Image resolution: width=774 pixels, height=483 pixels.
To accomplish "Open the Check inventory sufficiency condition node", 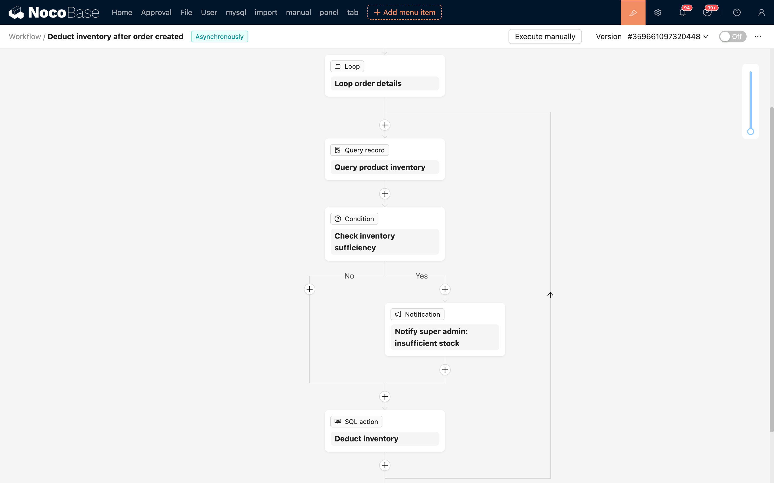I will (384, 241).
